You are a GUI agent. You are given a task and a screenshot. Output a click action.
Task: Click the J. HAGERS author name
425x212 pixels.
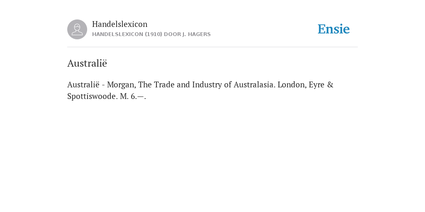click(x=196, y=34)
